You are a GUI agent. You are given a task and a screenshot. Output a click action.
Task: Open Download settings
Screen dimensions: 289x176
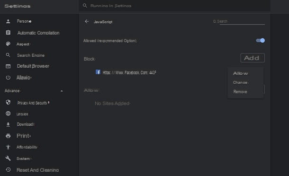coord(26,124)
